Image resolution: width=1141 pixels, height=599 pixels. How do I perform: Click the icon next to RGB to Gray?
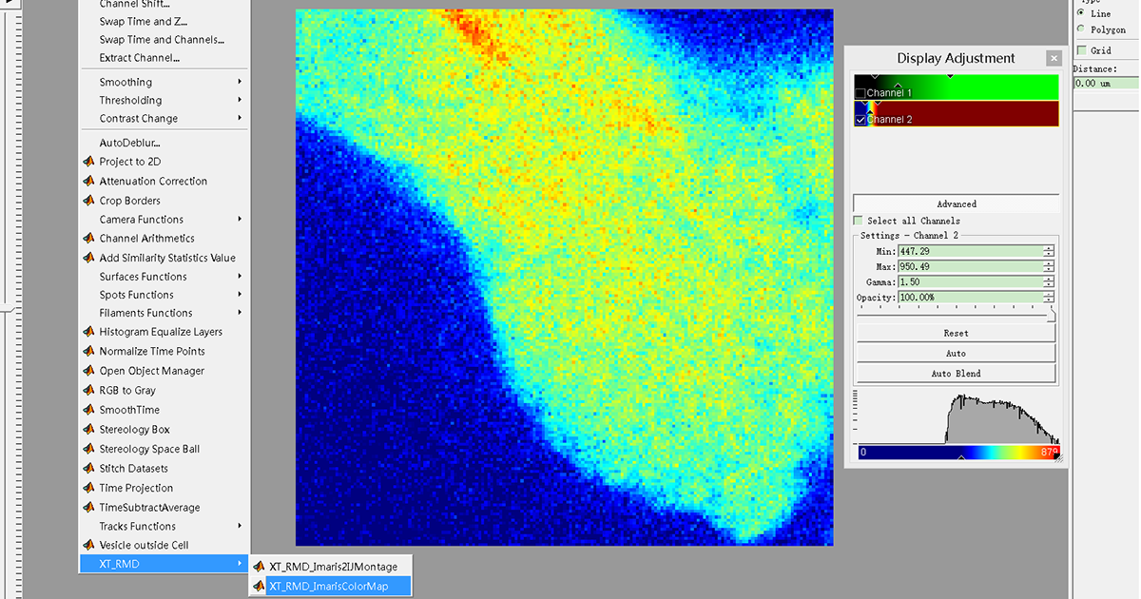click(x=88, y=391)
